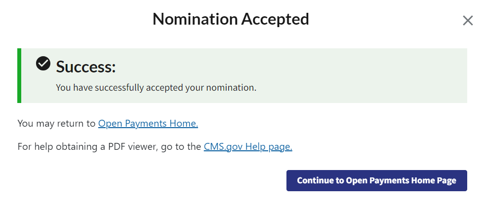Click the Nomination Accepted dialog title
This screenshot has height=206, width=484.
pyautogui.click(x=231, y=19)
